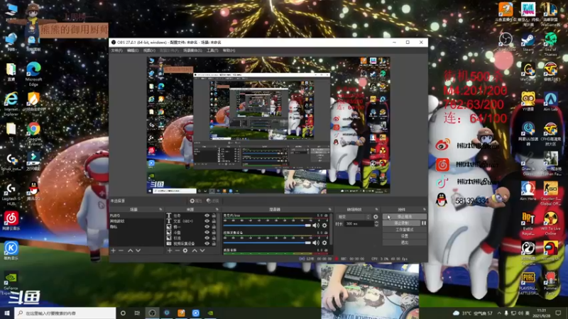This screenshot has width=568, height=319.
Task: Pause recording with the pause icon
Action: pyautogui.click(x=423, y=223)
